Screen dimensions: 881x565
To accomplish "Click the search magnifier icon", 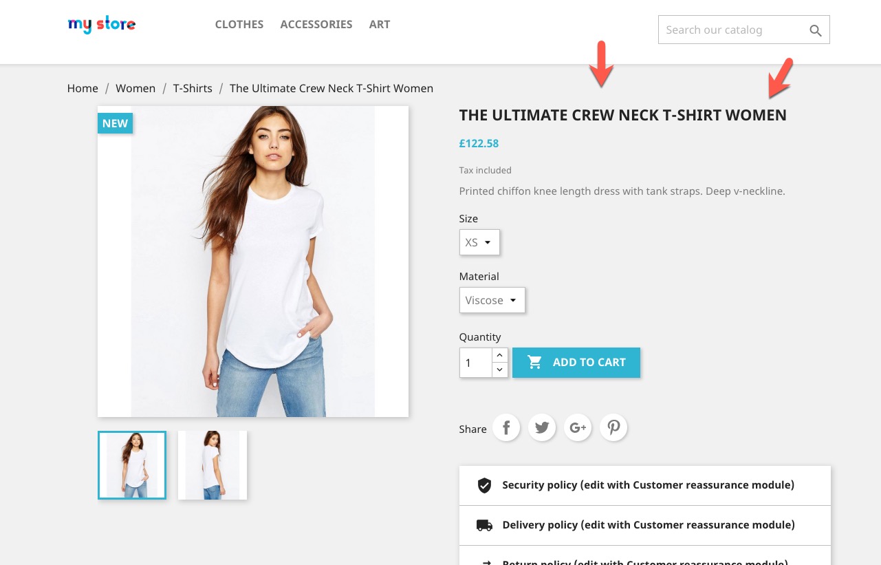I will click(x=816, y=30).
